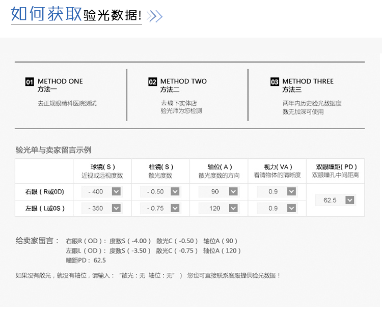Click the 01 Method One number badge
The height and width of the screenshot is (316, 382).
[30, 82]
